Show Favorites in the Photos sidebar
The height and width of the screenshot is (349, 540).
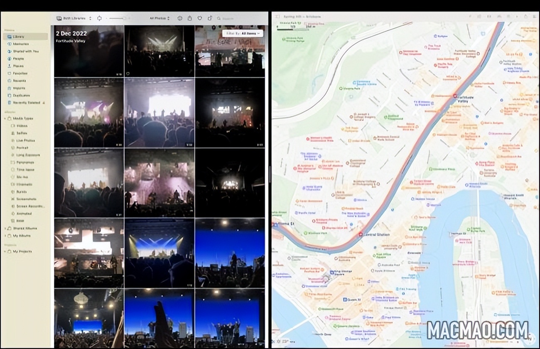25,73
